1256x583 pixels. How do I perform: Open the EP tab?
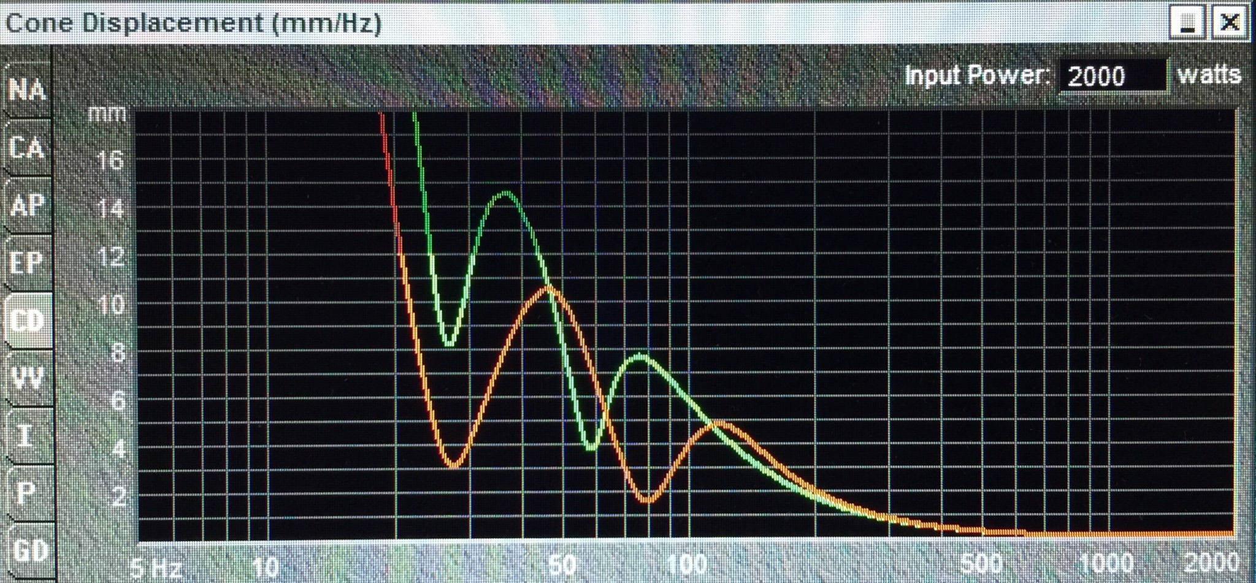[x=27, y=263]
